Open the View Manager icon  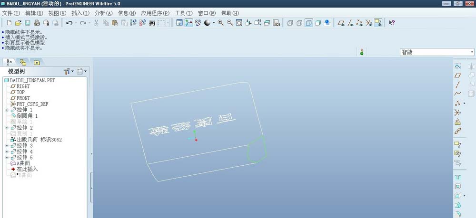coord(276,23)
